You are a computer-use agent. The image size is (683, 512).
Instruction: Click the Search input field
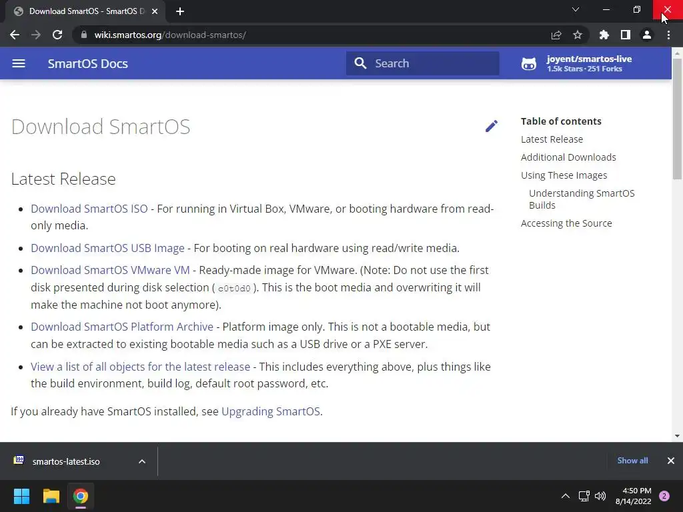(422, 63)
